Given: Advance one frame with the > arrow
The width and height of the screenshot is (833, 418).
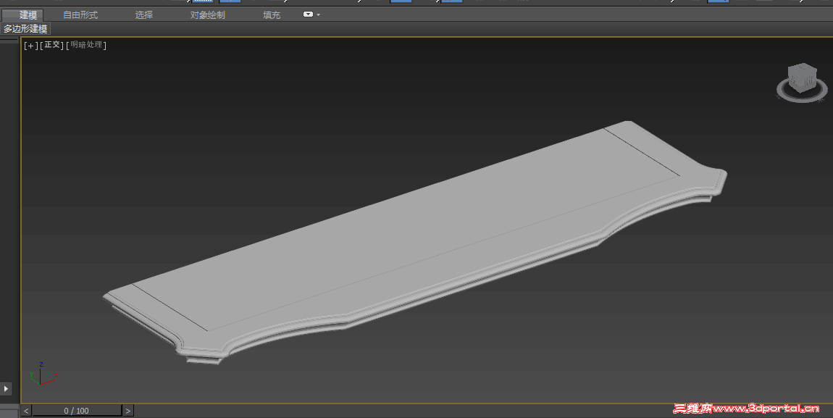Looking at the screenshot, I should coord(127,411).
